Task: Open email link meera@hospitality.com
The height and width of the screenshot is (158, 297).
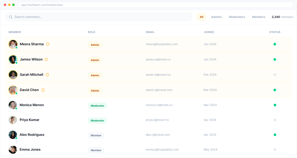Action: (x=162, y=44)
